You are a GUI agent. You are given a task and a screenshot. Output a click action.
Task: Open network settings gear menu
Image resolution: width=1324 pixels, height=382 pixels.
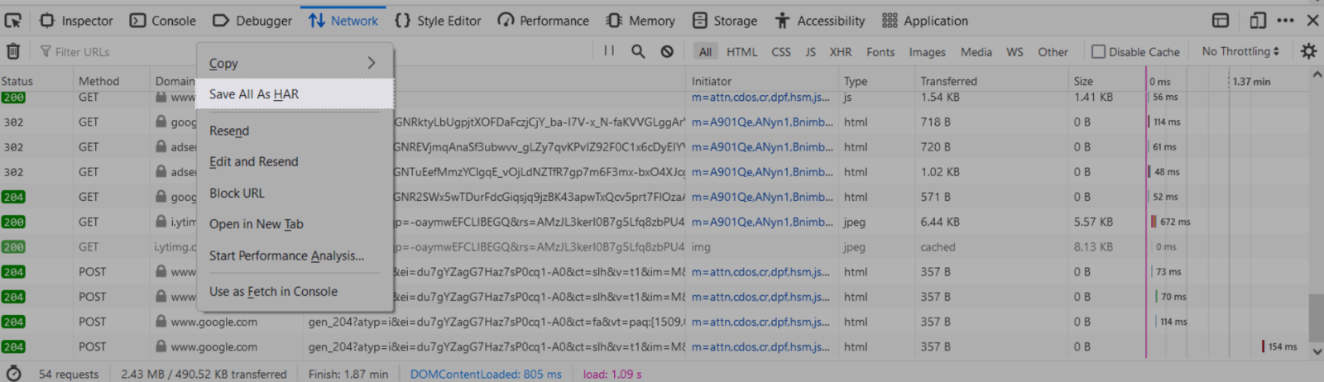[x=1308, y=51]
